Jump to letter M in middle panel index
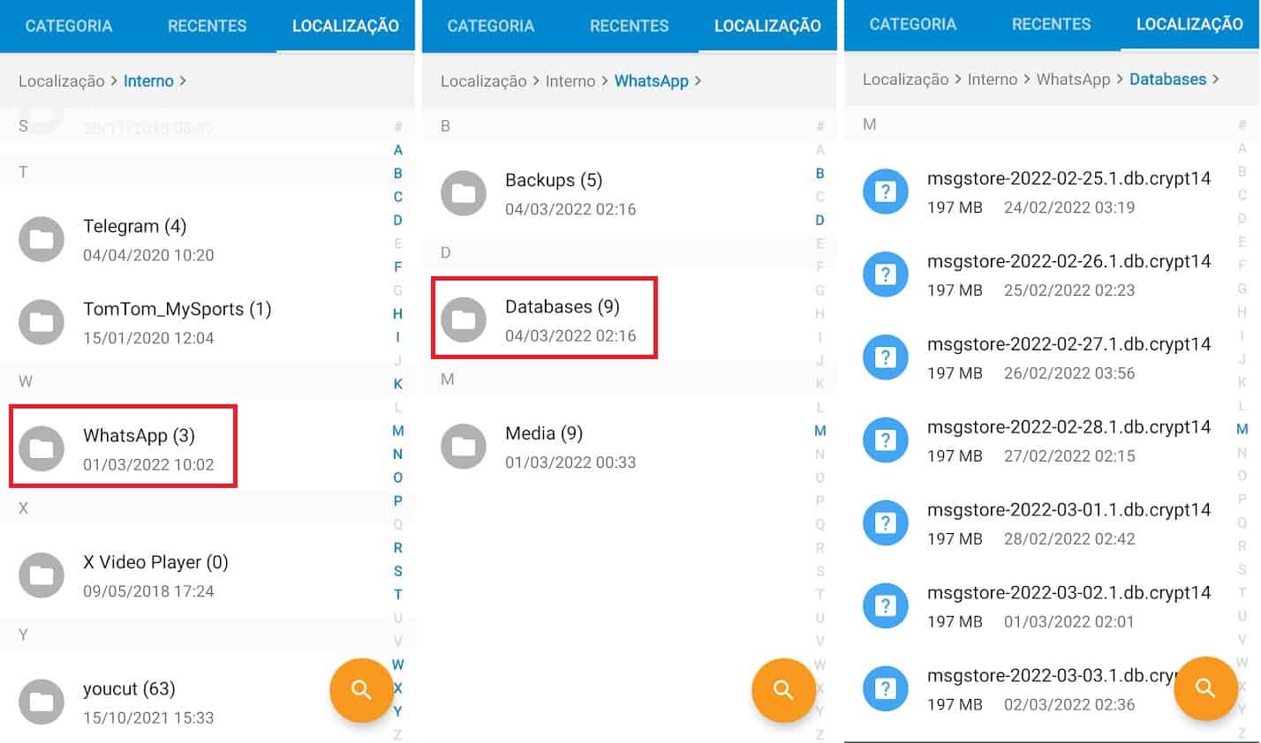The image size is (1261, 743). point(820,431)
